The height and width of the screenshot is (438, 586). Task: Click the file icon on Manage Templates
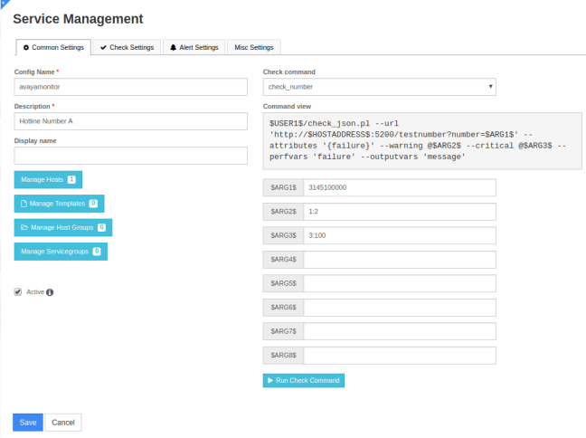pyautogui.click(x=24, y=204)
